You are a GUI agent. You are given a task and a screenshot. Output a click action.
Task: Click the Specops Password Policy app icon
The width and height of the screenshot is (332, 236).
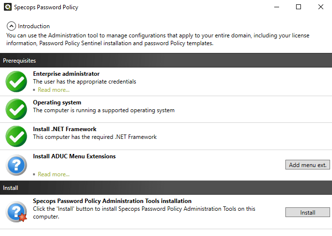tap(8, 7)
